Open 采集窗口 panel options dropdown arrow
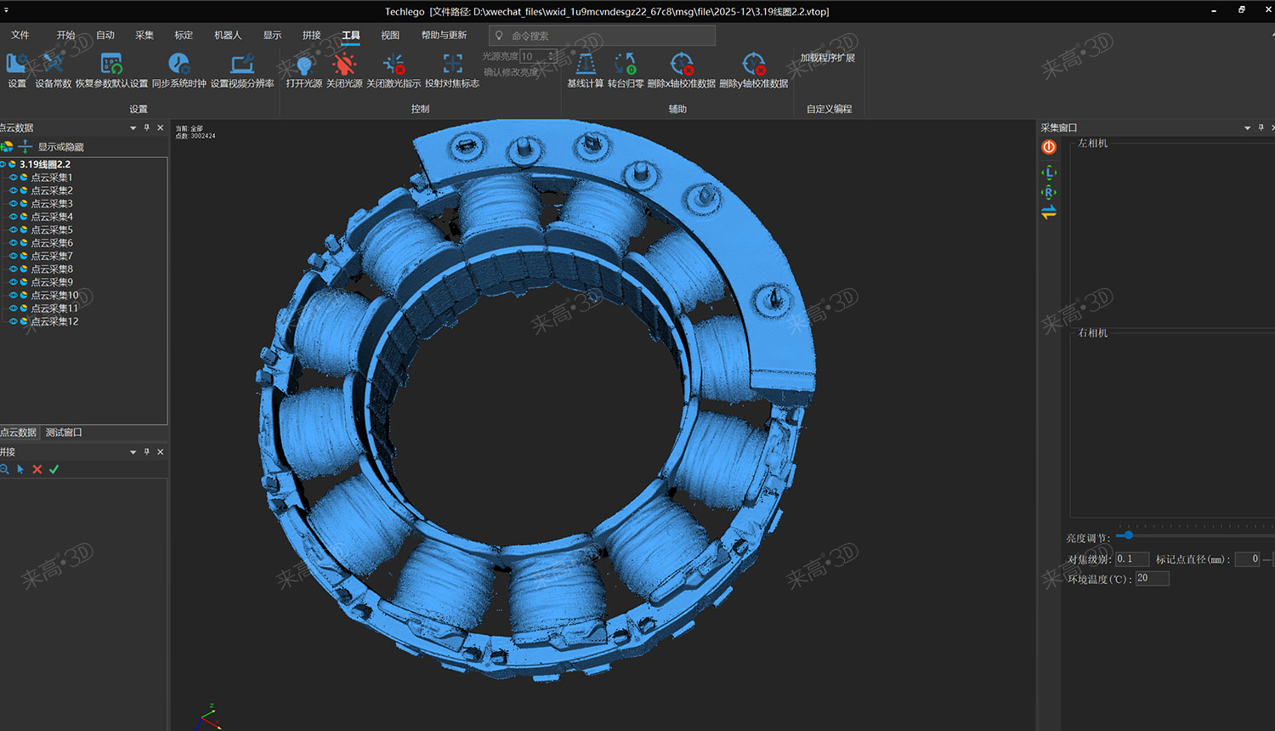Image resolution: width=1275 pixels, height=731 pixels. [x=1247, y=128]
